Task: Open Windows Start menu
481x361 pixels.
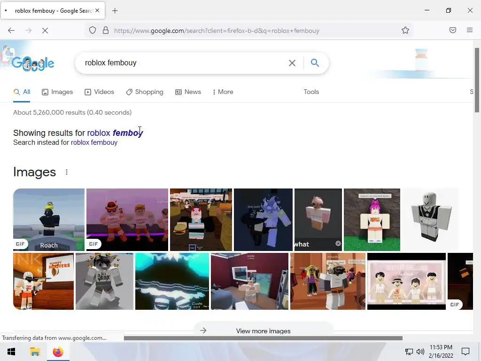Action: pos(11,352)
